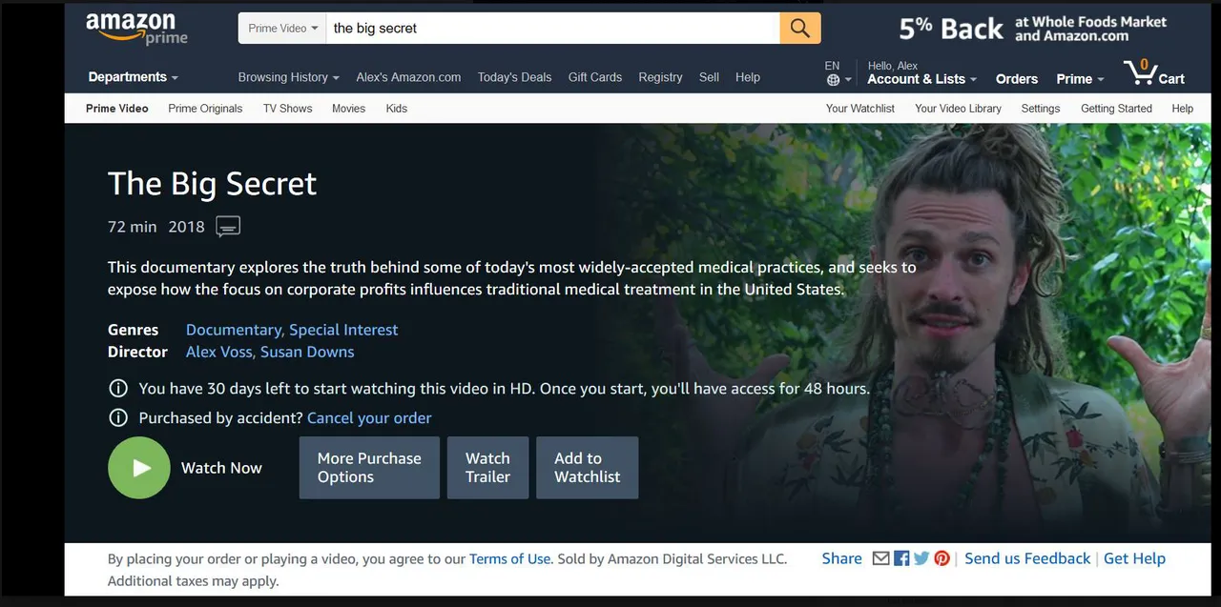Click Add to Watchlist button
This screenshot has width=1221, height=607.
tap(588, 468)
